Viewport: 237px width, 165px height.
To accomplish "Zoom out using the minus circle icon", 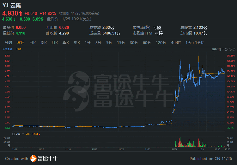I will pos(230,49).
